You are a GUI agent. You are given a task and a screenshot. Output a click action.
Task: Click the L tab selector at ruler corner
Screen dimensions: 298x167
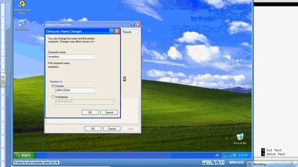tap(3, 1)
